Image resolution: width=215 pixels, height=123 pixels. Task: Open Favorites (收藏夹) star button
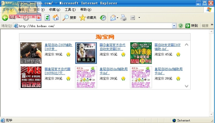[x=88, y=18]
